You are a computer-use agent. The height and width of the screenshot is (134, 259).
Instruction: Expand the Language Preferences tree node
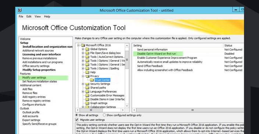coord(83,91)
